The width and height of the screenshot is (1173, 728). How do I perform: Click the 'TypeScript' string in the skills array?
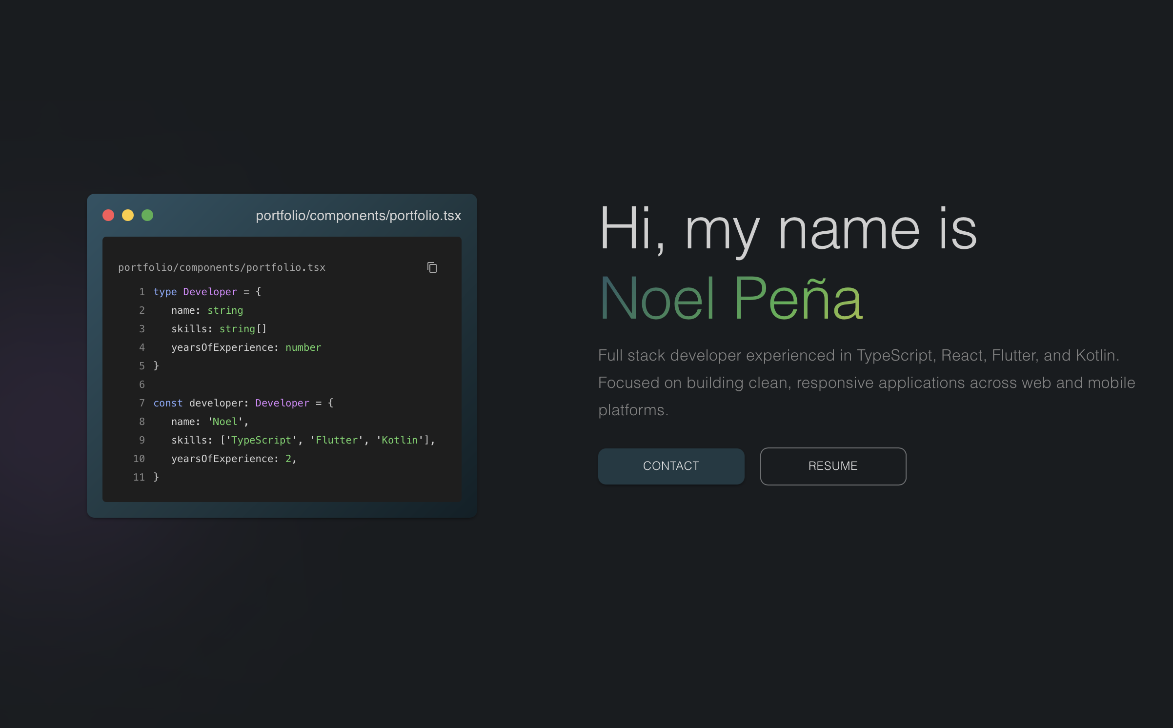tap(261, 440)
